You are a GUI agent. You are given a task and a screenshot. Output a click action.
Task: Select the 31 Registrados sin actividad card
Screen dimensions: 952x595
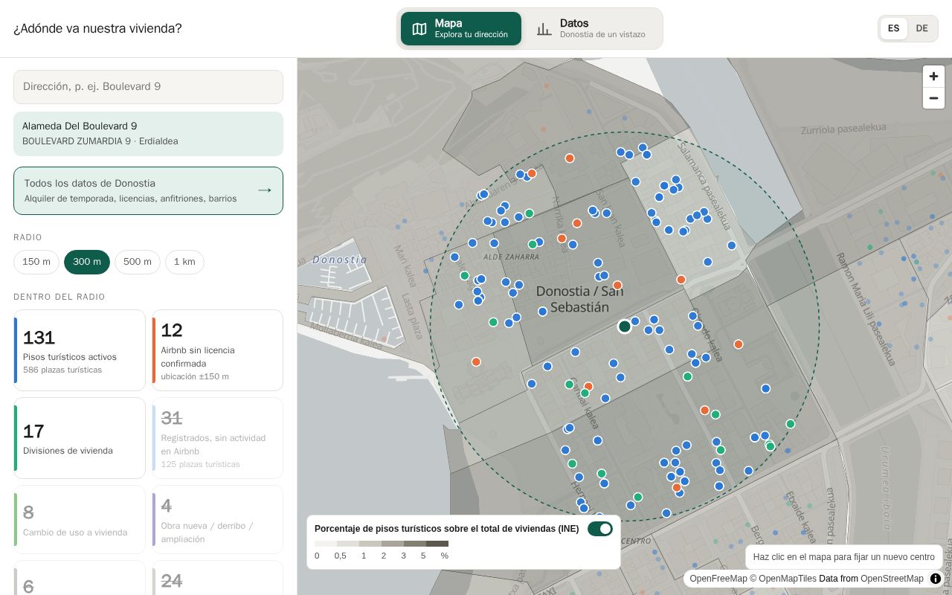(218, 438)
